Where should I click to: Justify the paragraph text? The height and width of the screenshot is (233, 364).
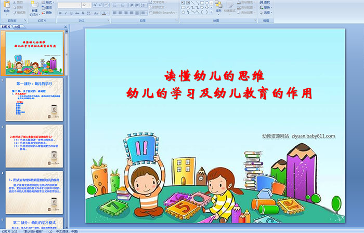click(x=132, y=13)
